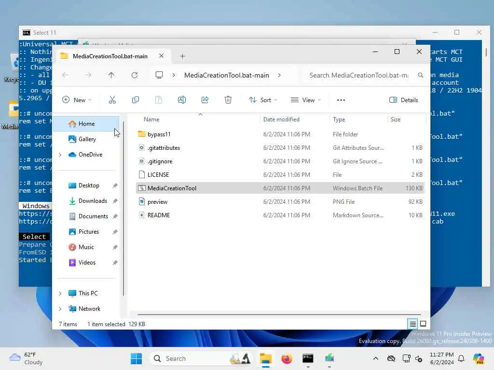Screen dimensions: 494x370
Task: Switch to details list view in status bar
Action: click(x=412, y=324)
